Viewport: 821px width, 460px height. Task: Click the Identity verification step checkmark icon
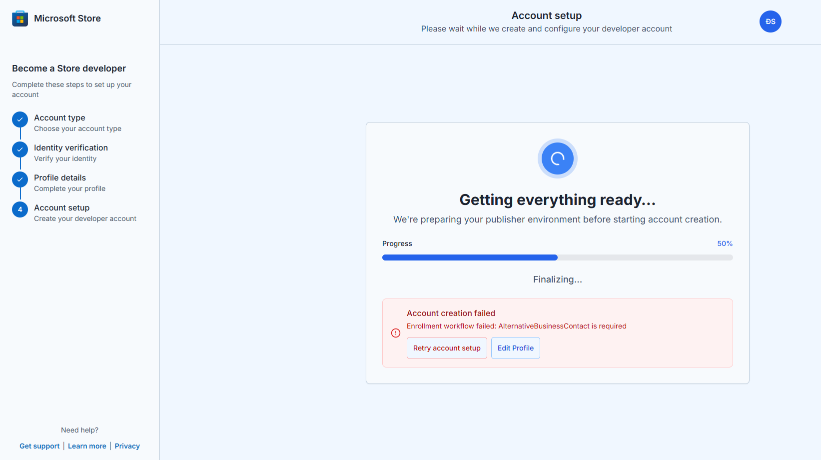pos(20,149)
